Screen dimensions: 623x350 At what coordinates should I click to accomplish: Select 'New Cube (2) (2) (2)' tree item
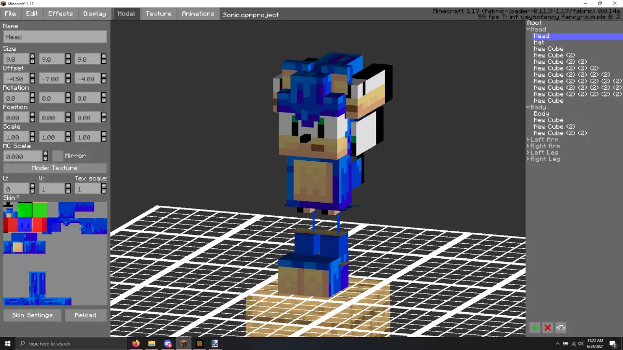coord(566,68)
